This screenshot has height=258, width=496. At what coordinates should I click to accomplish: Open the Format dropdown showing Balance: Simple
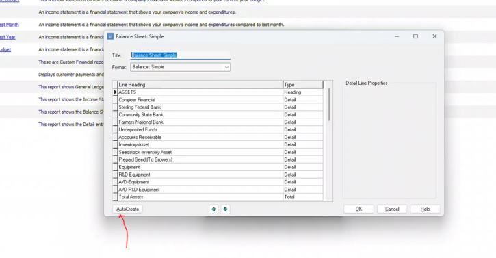[181, 67]
